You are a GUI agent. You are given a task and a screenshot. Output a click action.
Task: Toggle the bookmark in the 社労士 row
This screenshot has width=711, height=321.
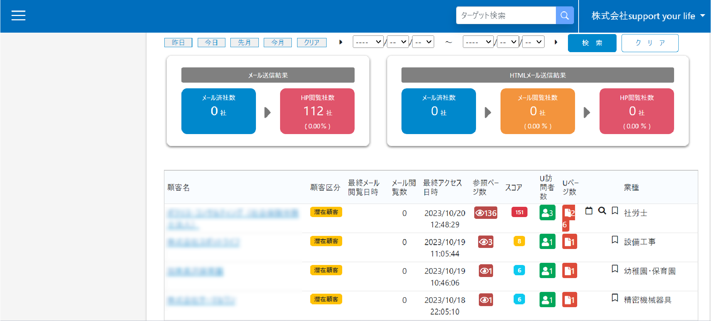click(615, 211)
